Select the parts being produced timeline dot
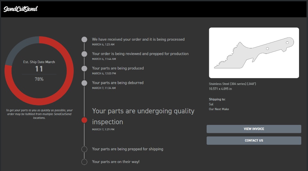 tap(84, 68)
